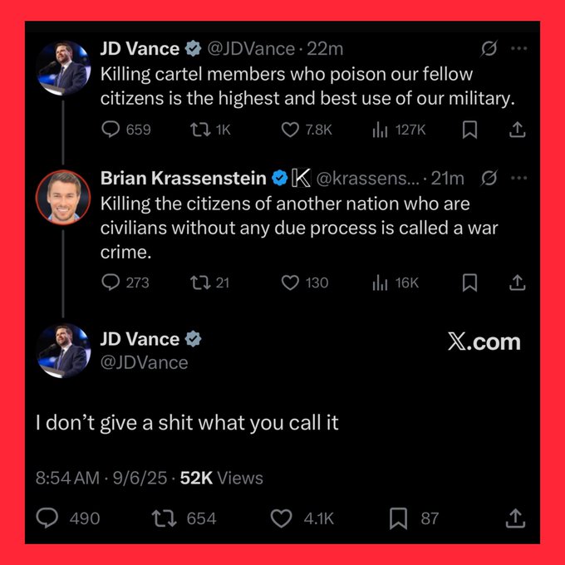Share the main post at the bottom
Viewport: 565px width, 565px height.
515,518
